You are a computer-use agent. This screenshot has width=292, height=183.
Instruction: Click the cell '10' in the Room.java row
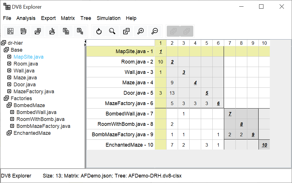[160, 62]
